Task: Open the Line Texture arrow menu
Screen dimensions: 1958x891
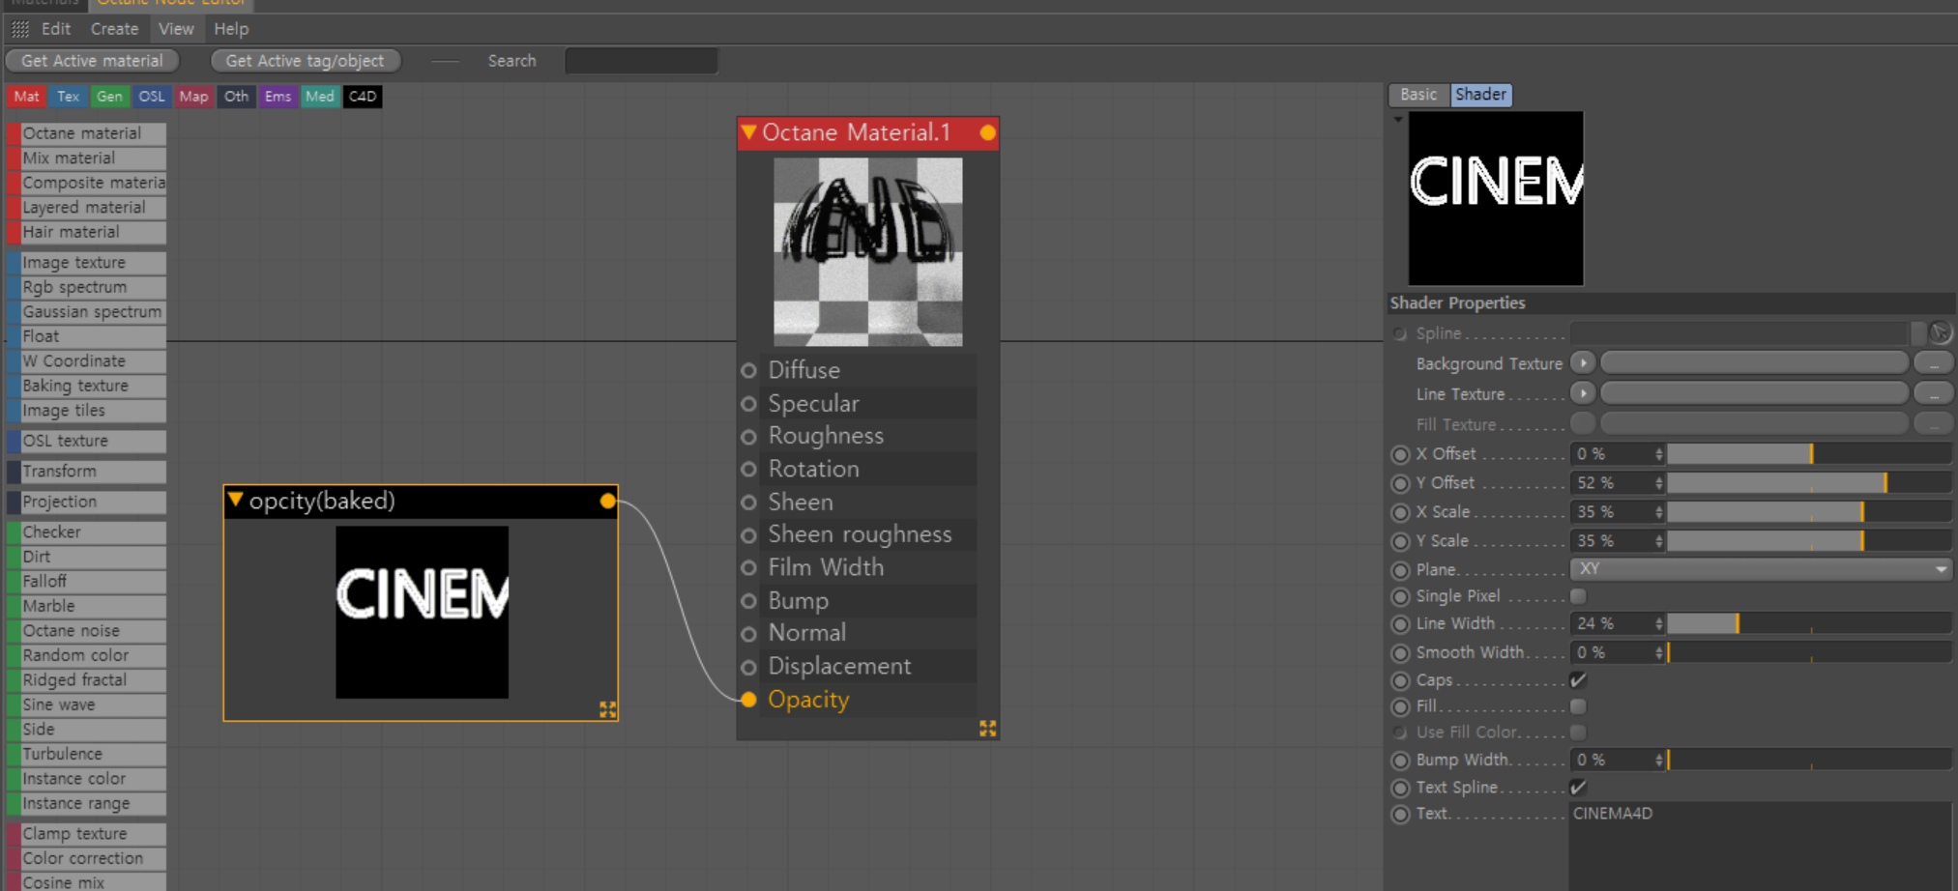Action: 1583,393
